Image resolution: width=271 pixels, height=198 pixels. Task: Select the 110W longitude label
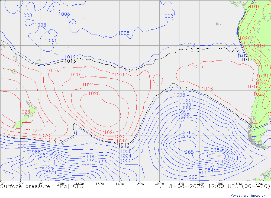[179, 184]
